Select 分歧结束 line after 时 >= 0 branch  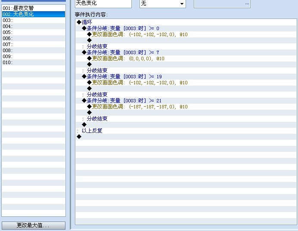(186, 46)
